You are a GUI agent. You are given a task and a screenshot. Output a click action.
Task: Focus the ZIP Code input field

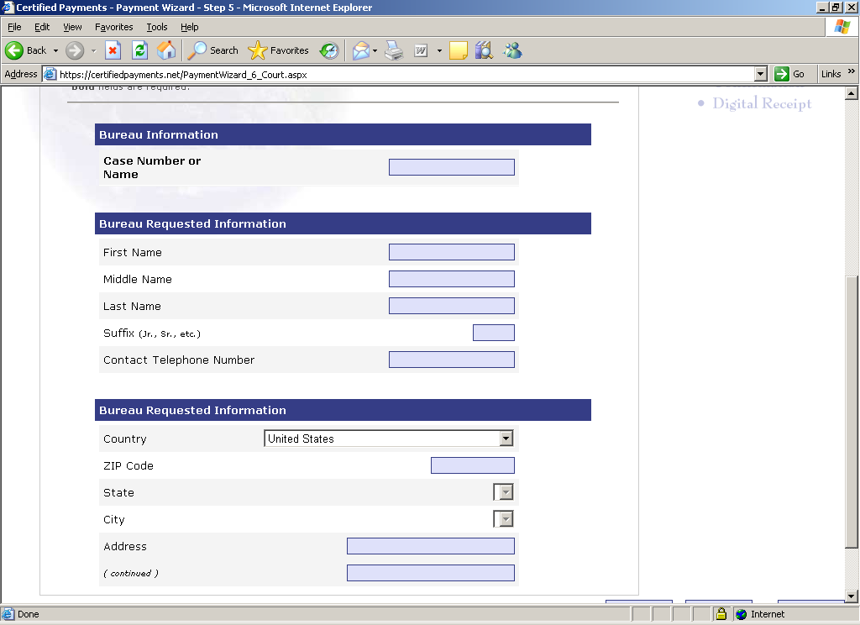pyautogui.click(x=472, y=465)
